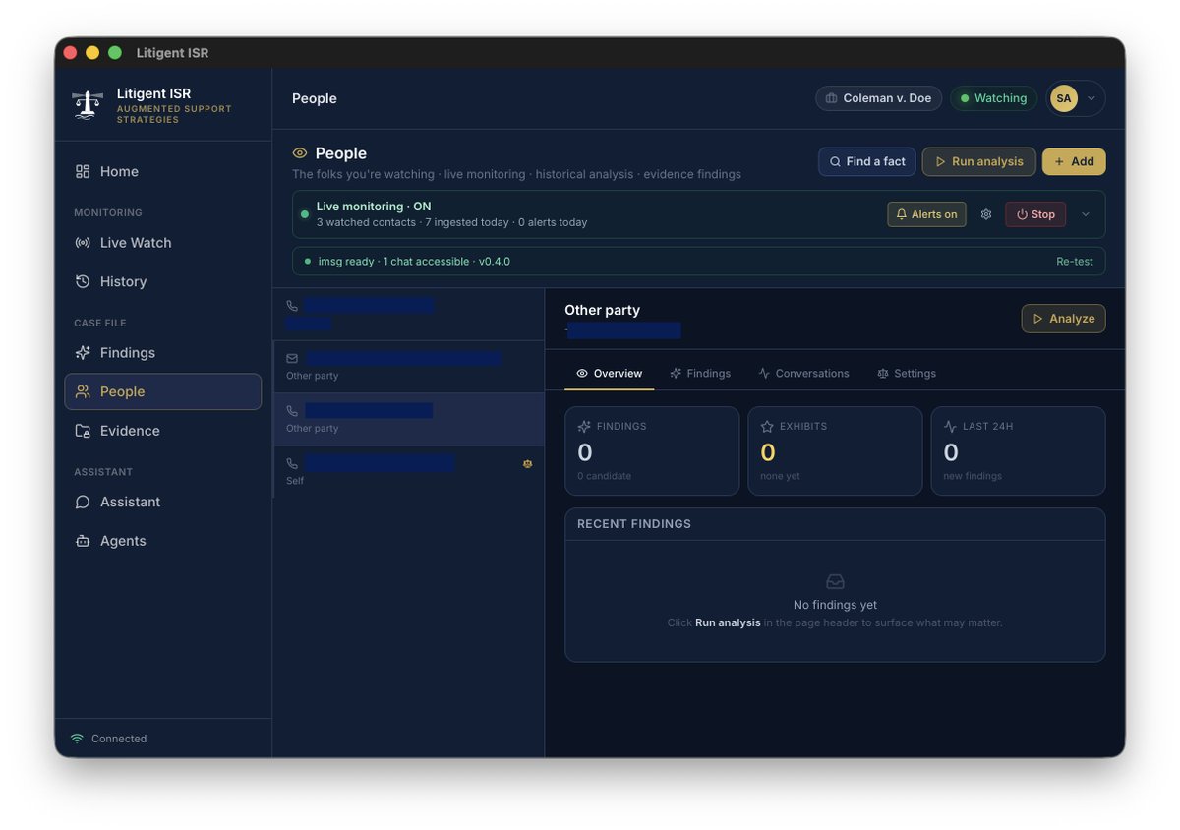This screenshot has width=1180, height=830.
Task: Select the first phone contact row
Action: [x=408, y=314]
